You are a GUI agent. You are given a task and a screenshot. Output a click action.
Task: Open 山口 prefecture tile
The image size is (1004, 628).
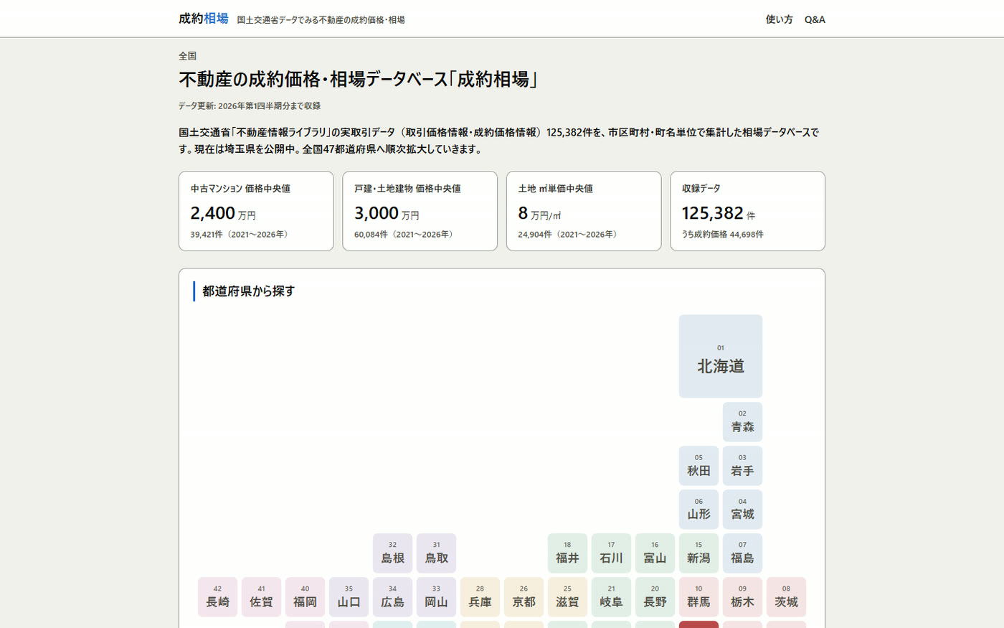point(349,597)
